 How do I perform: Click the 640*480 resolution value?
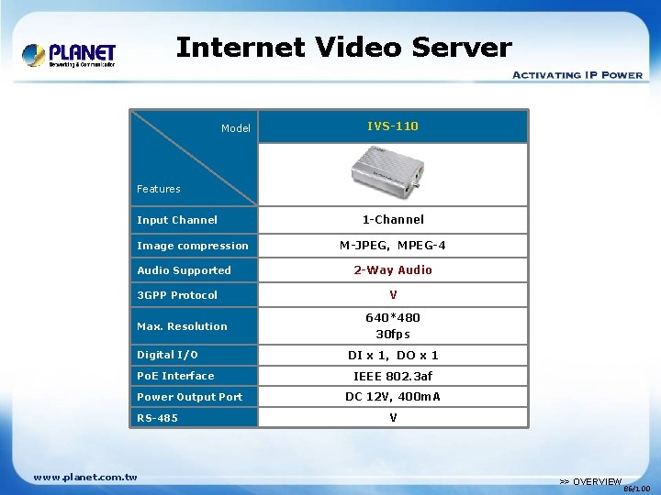point(393,317)
